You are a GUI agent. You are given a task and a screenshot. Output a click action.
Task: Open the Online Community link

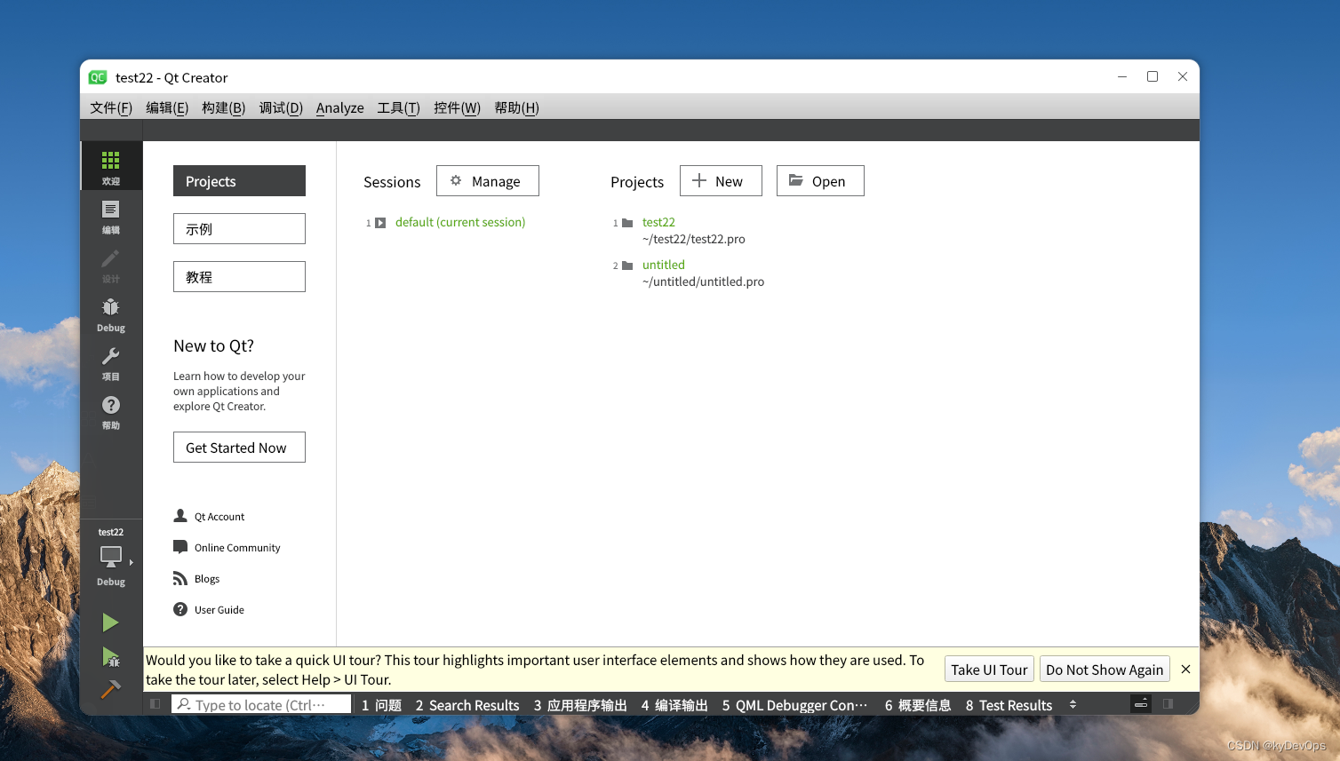237,548
